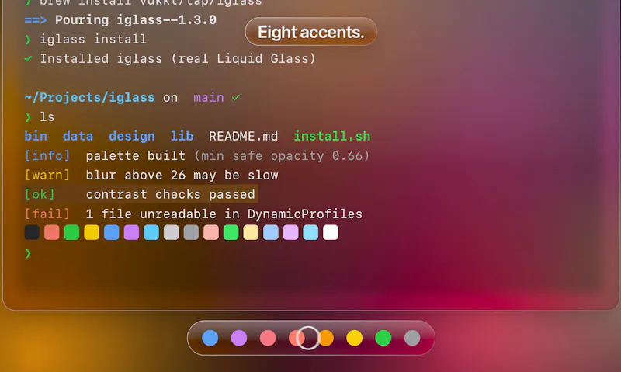
Task: Click "1 file unreadable in DynamicProfiles" text
Action: click(224, 214)
